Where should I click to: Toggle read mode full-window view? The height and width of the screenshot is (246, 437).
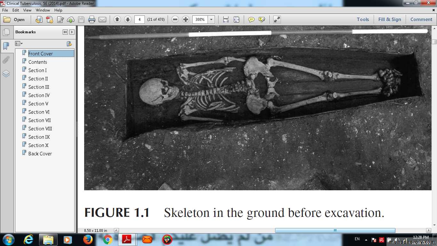pyautogui.click(x=277, y=20)
